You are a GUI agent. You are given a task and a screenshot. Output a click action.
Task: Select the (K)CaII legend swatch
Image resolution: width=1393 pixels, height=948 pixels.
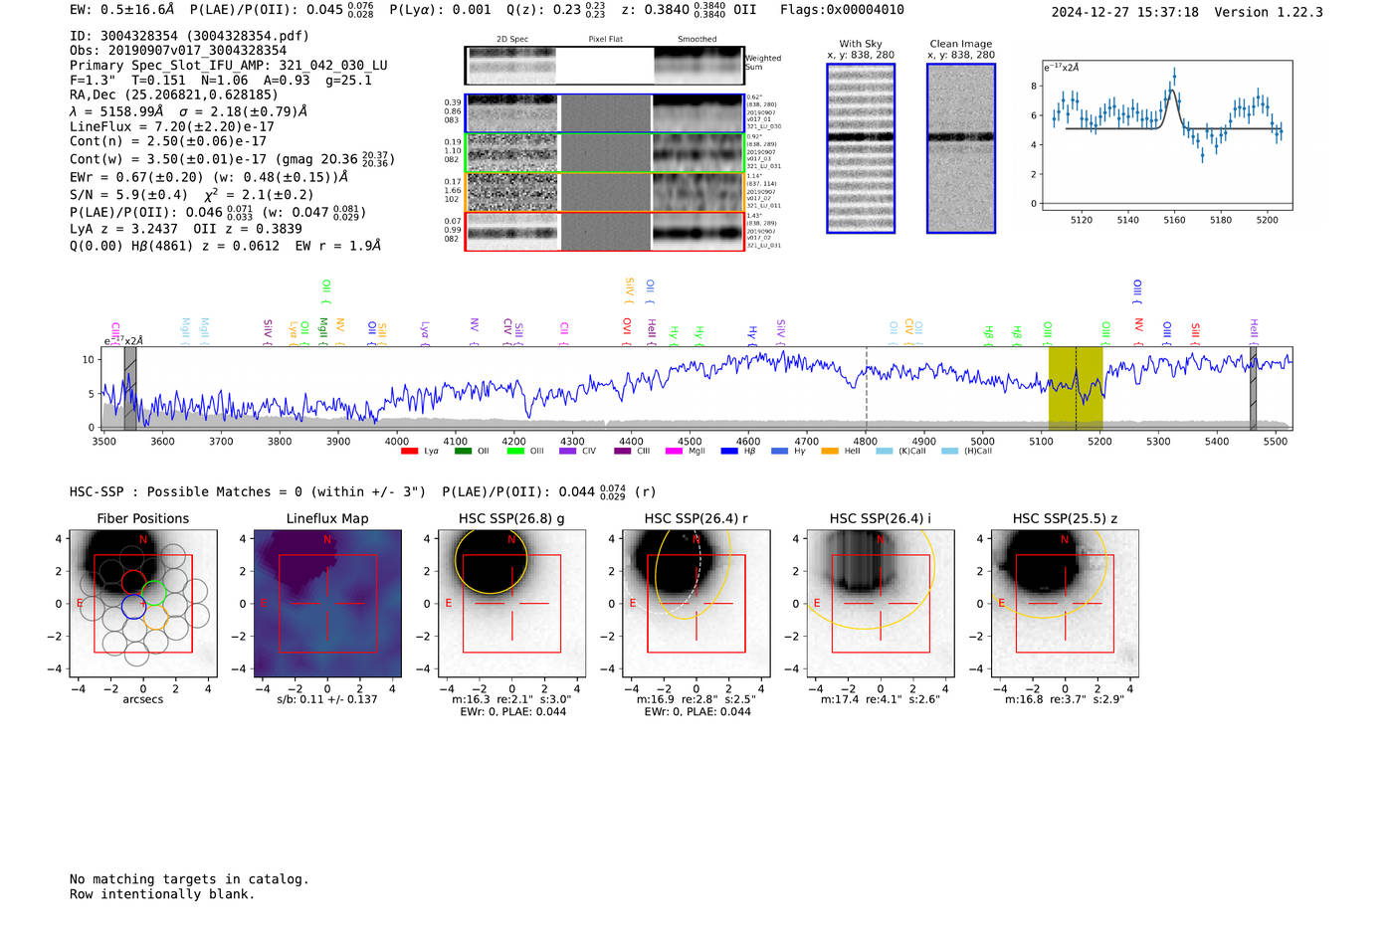pos(884,452)
